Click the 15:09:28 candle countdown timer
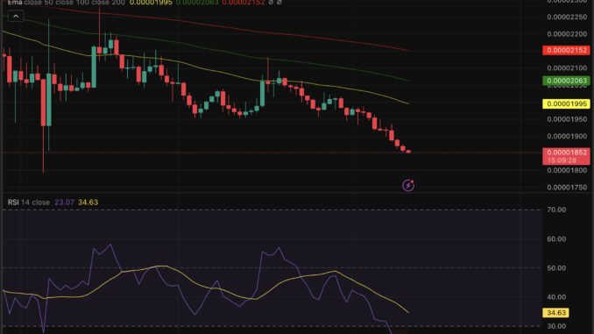This screenshot has height=334, width=594. click(562, 160)
